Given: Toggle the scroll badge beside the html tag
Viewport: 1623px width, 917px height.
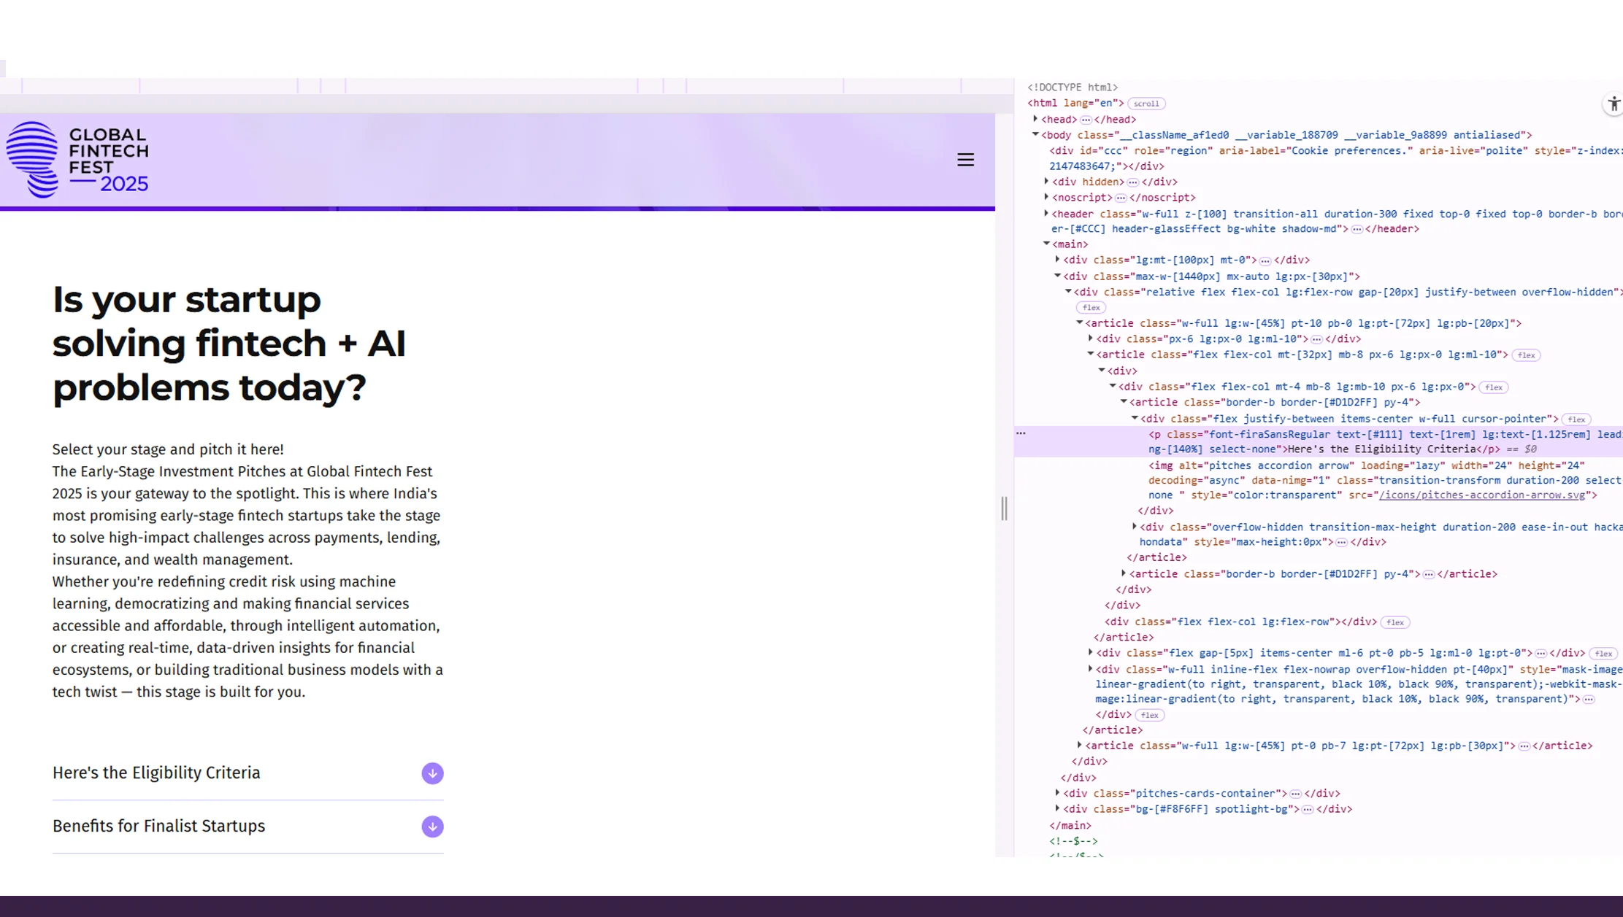Looking at the screenshot, I should (x=1146, y=104).
